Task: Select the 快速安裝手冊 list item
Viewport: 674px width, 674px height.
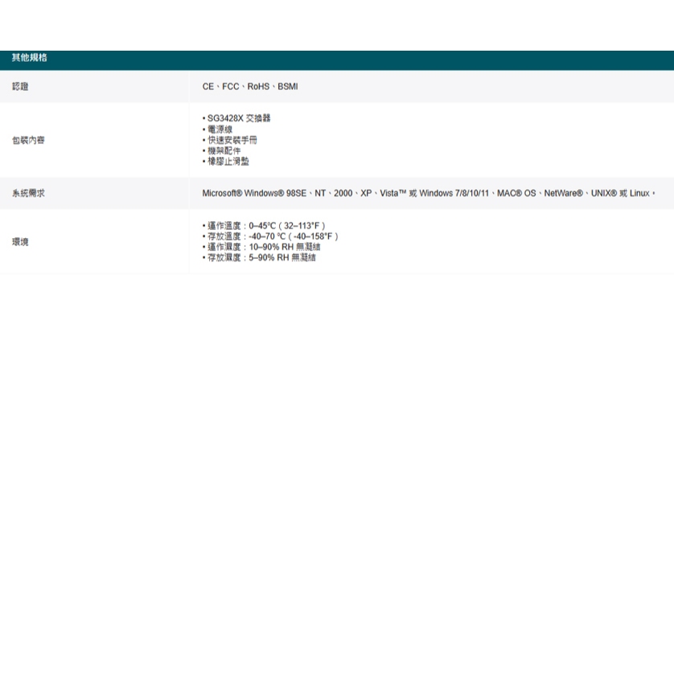Action: [x=232, y=140]
